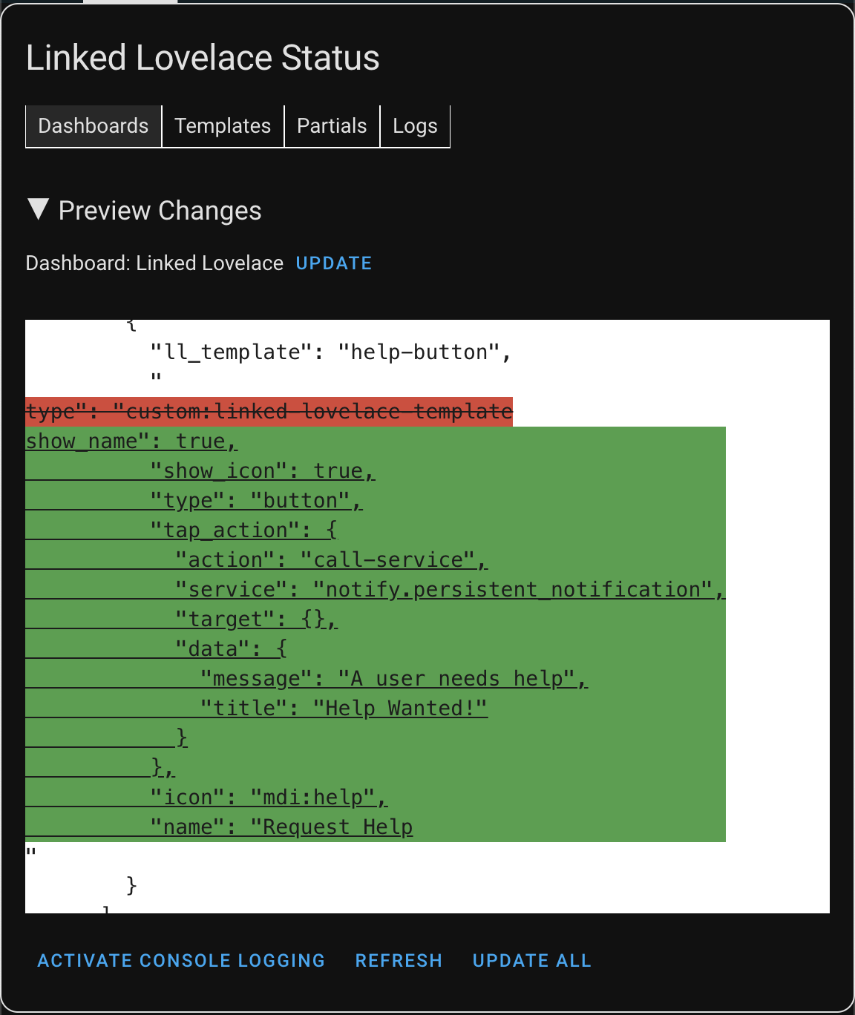
Task: Open the Partials tab
Action: pyautogui.click(x=331, y=126)
